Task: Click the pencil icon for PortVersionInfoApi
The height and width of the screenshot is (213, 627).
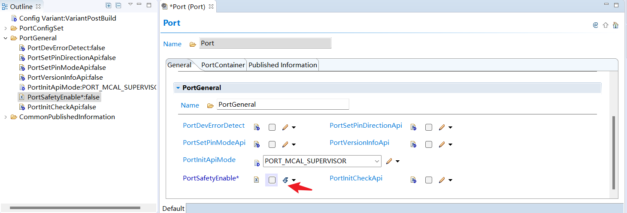Action: tap(442, 144)
